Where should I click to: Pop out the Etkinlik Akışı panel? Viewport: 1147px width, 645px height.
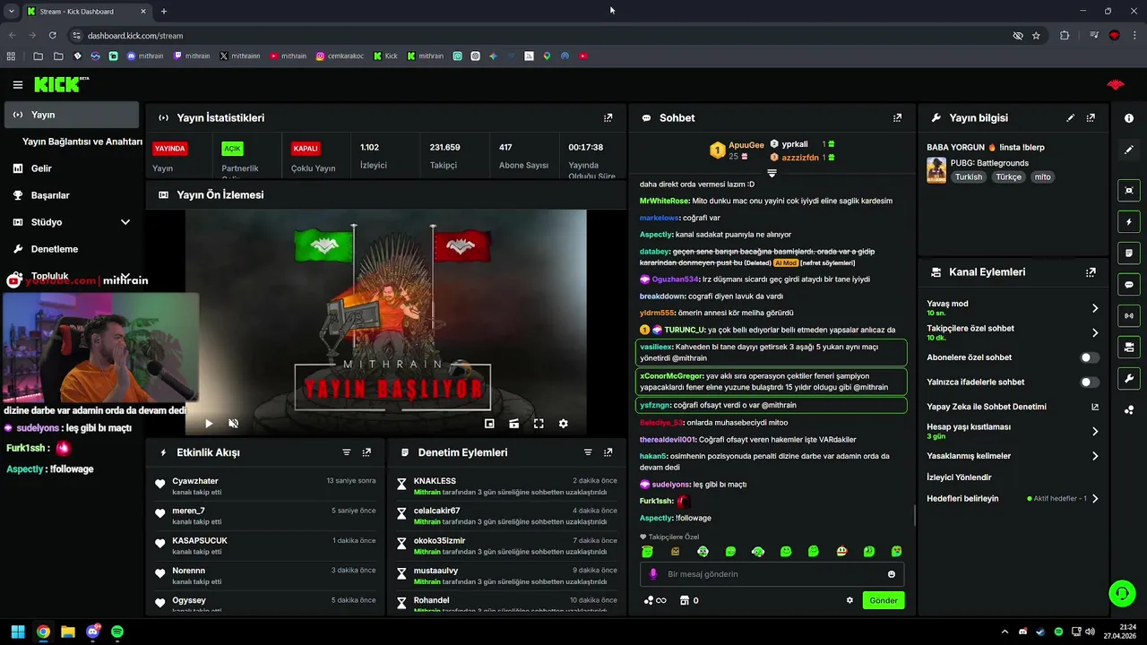[367, 452]
